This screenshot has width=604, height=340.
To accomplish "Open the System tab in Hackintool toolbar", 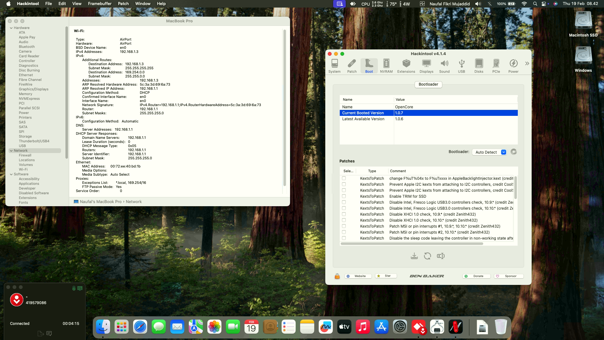I will [x=334, y=66].
